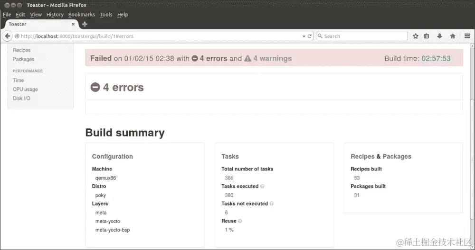Screen dimensions: 475x250
Task: Click the warning triangle icon in banner
Action: [248, 58]
